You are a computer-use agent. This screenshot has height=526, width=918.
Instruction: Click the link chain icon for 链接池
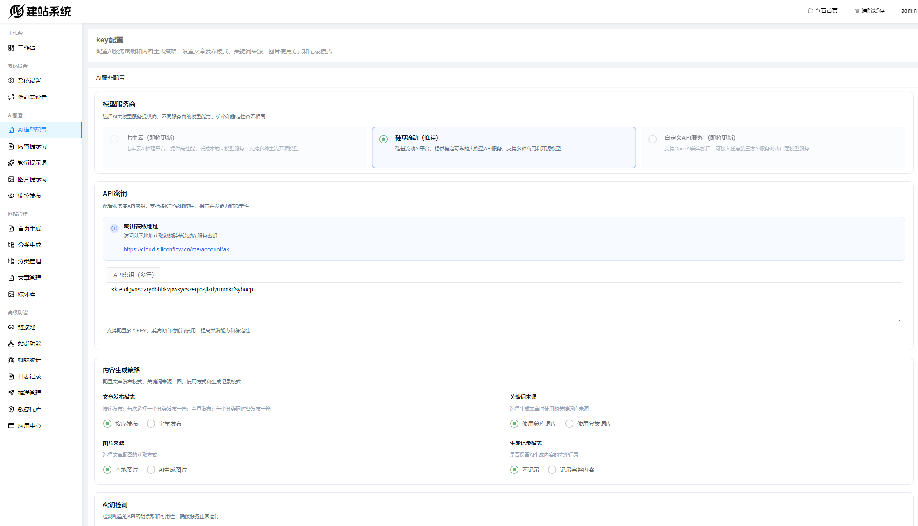(x=11, y=327)
